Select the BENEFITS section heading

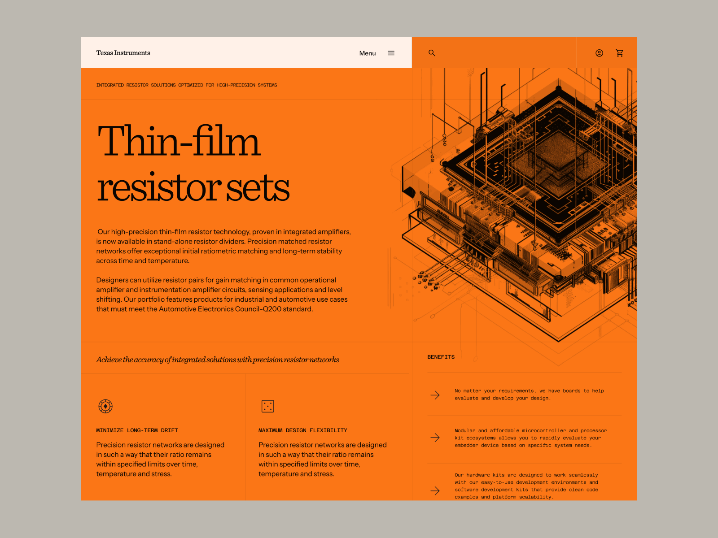[440, 357]
